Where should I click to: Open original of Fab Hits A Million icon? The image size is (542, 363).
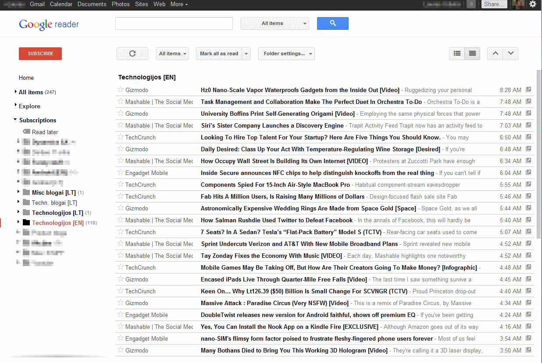(528, 196)
